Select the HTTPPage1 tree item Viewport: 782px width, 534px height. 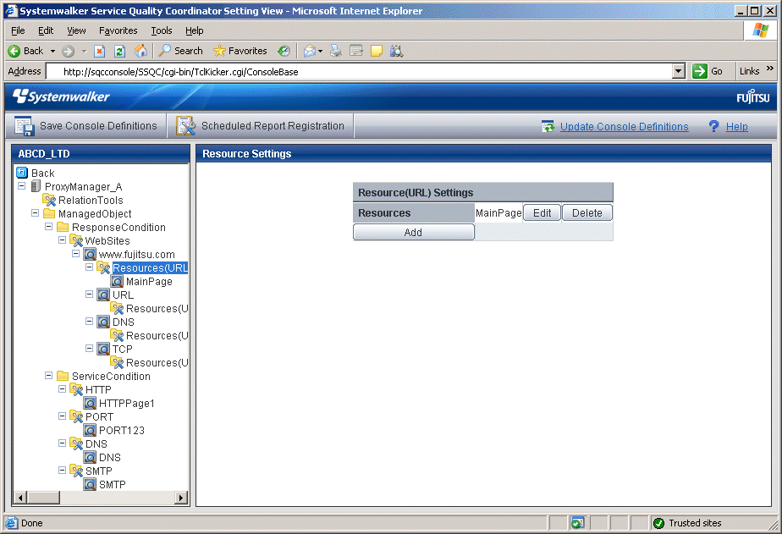[127, 403]
